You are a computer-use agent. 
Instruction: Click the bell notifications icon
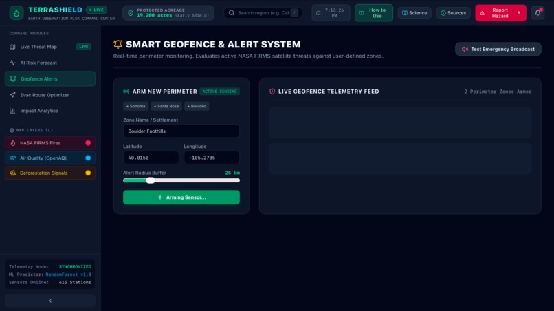click(538, 13)
